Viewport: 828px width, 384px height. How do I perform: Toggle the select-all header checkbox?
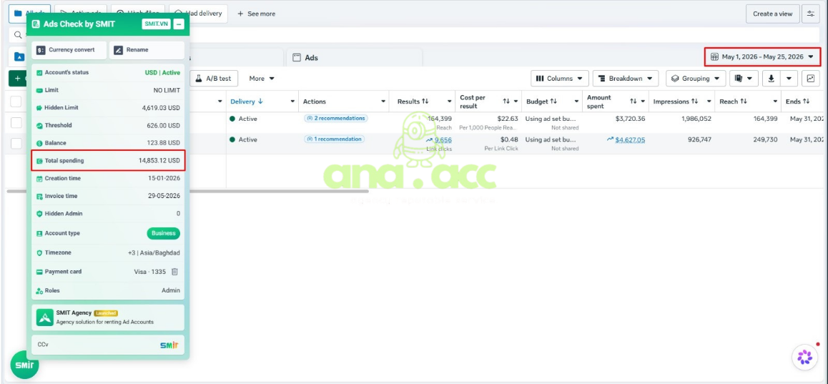pyautogui.click(x=16, y=102)
